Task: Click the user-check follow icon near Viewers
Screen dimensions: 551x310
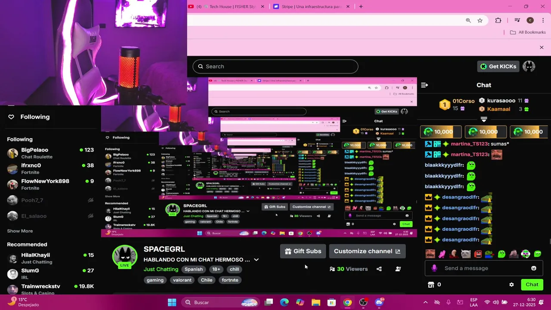Action: (398, 269)
